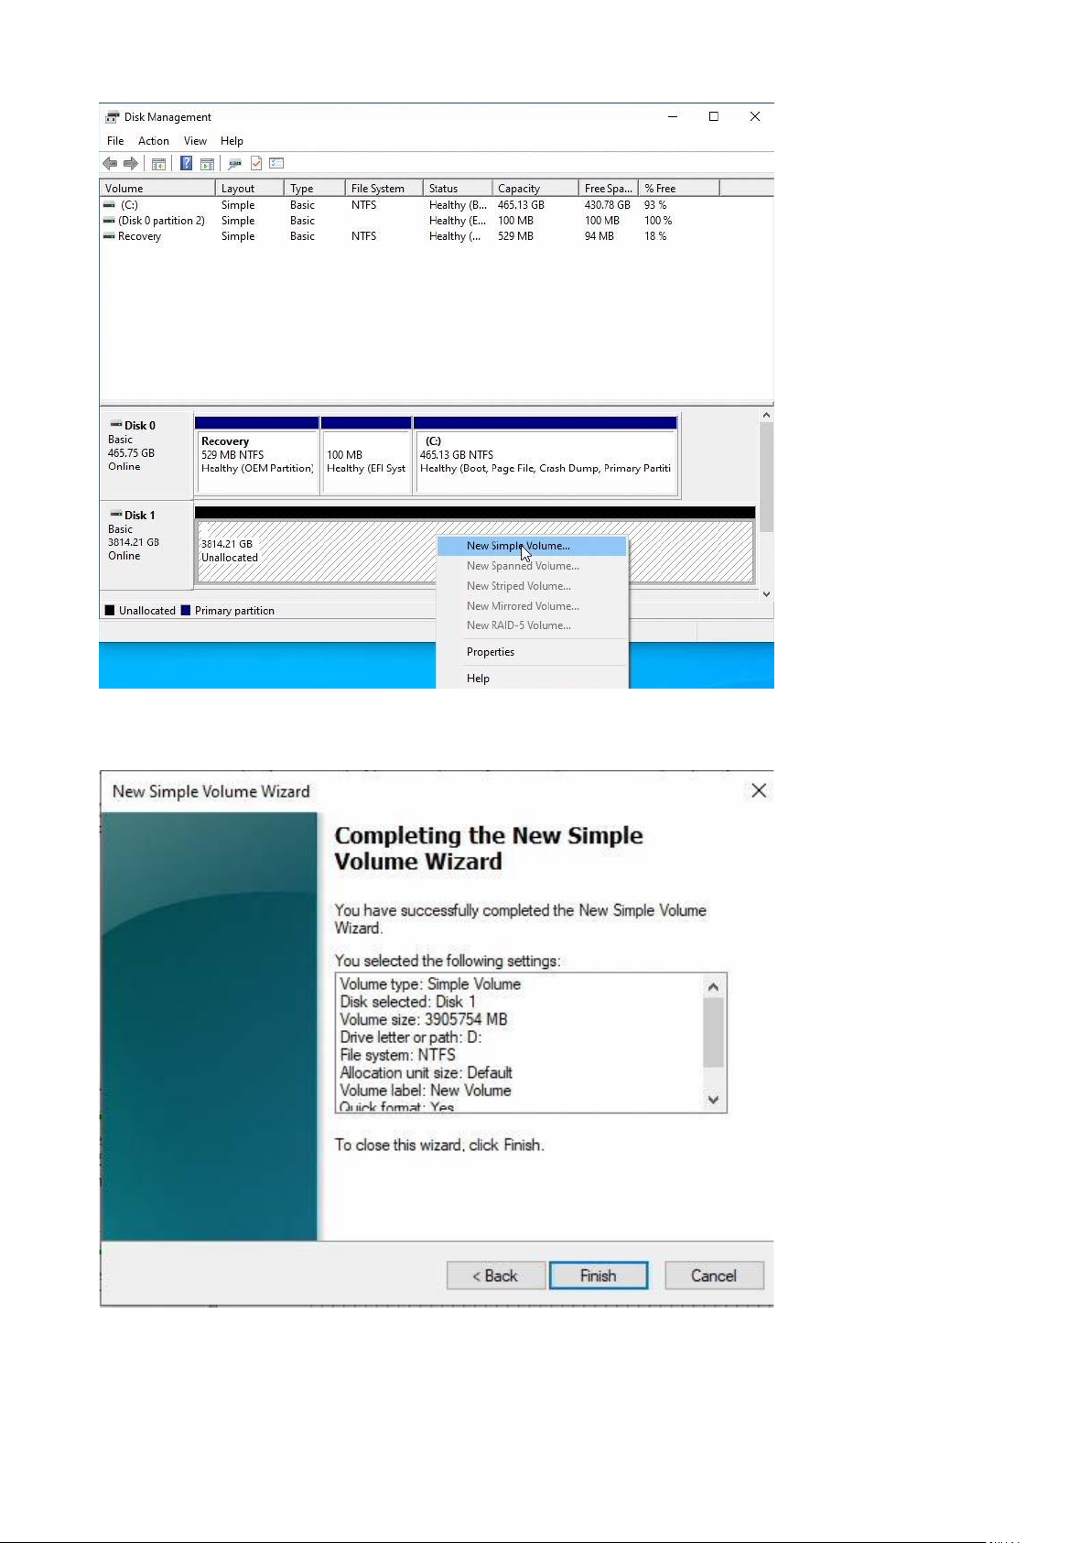Choose New Simple Volume... from context menu
The image size is (1091, 1543).
(532, 546)
